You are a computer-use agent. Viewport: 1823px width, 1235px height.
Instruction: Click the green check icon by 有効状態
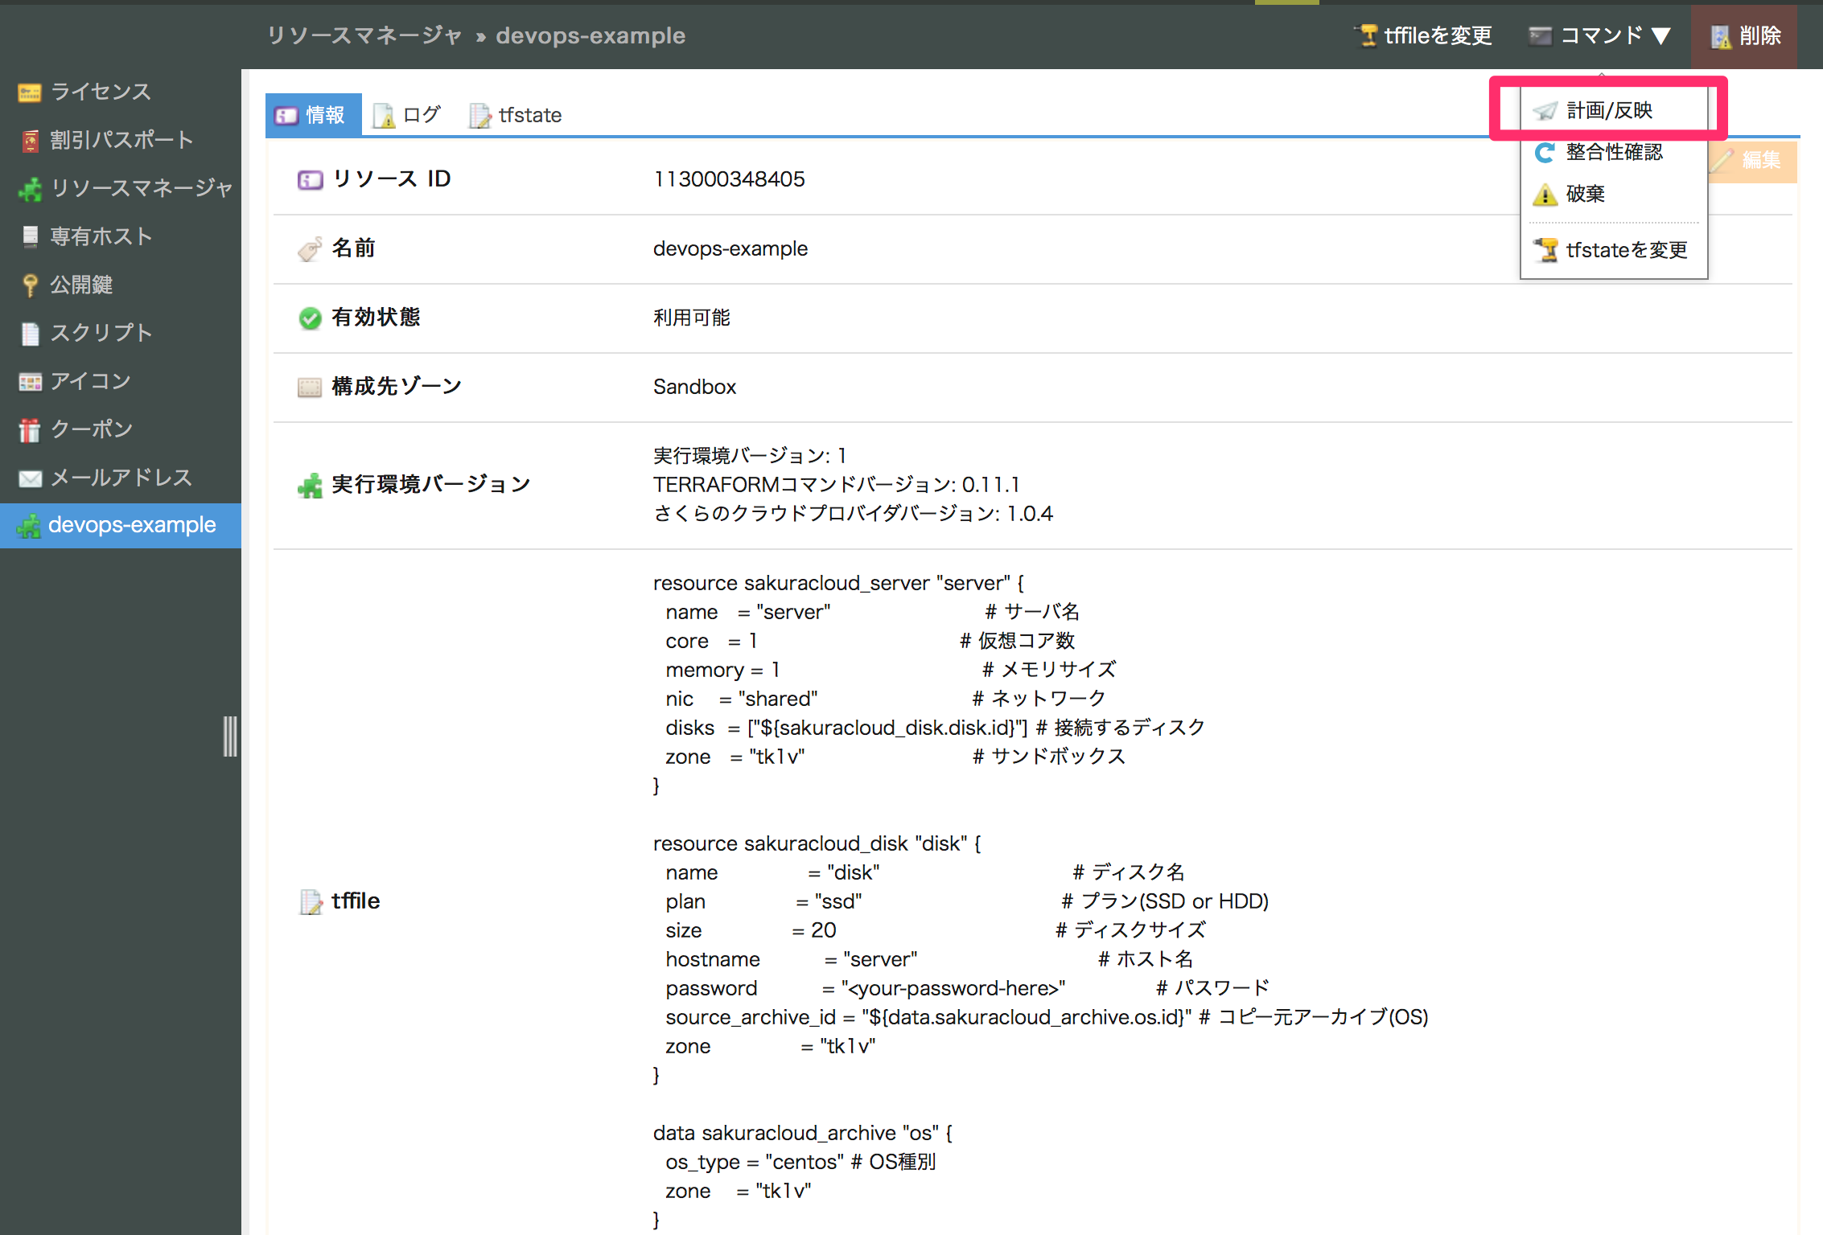coord(310,318)
